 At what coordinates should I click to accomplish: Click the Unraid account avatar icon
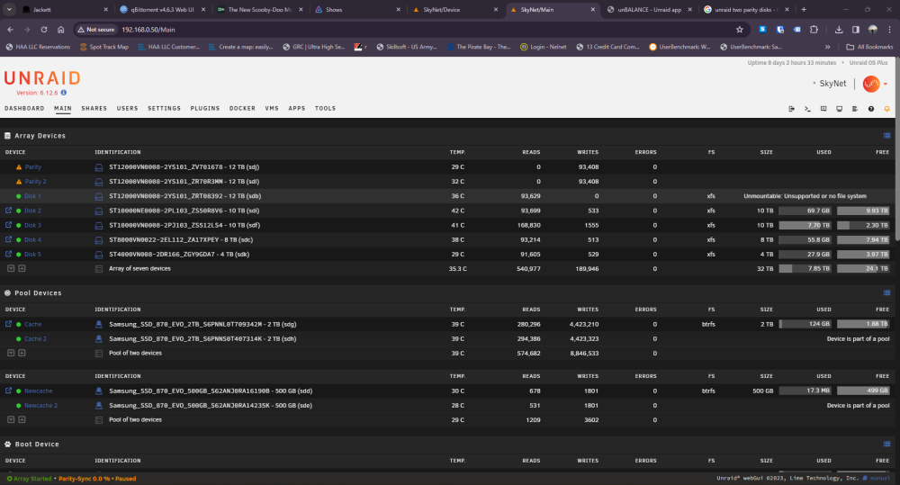click(870, 84)
